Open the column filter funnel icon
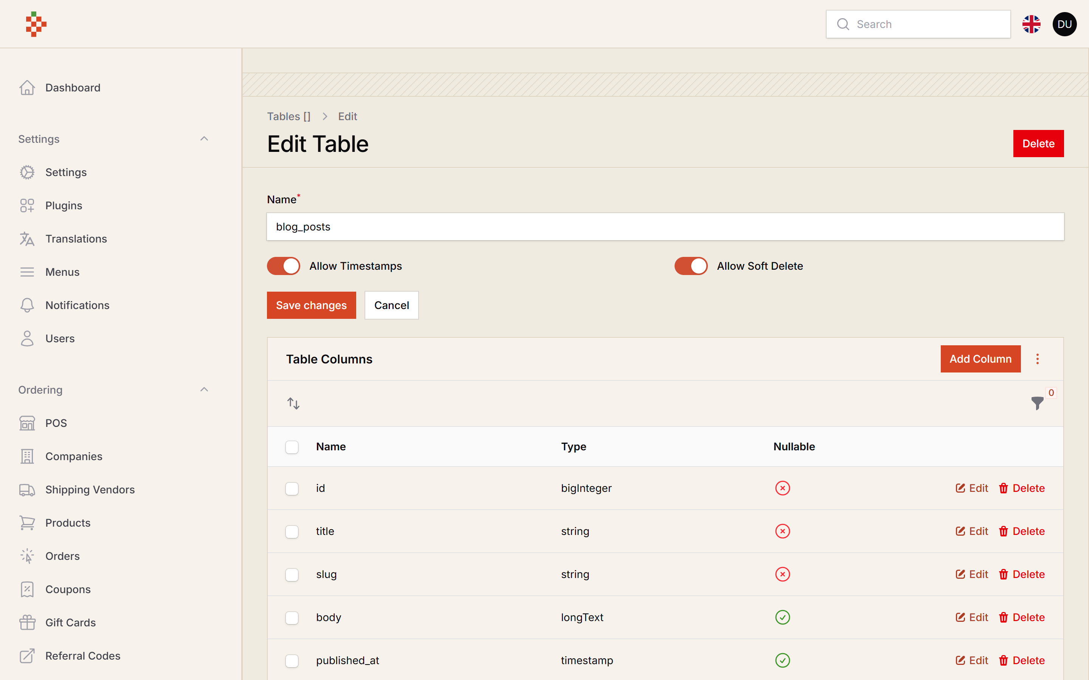 (x=1037, y=403)
